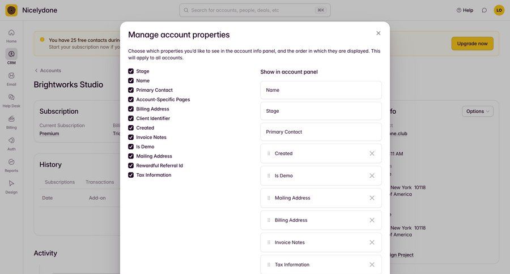Click the Premium subscription link
This screenshot has width=510, height=274.
49,134
